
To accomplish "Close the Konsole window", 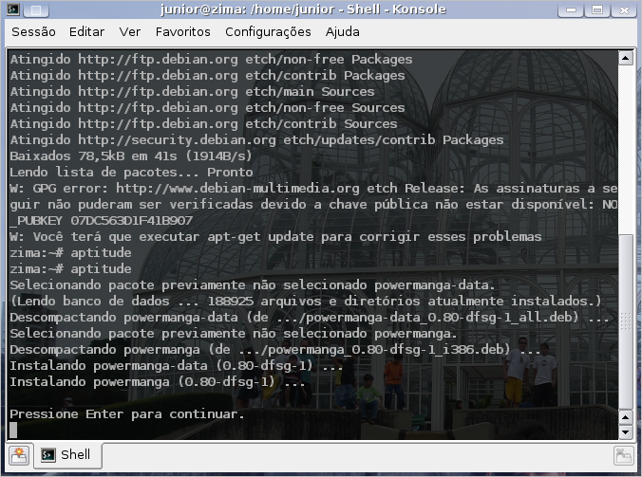I will tap(624, 9).
